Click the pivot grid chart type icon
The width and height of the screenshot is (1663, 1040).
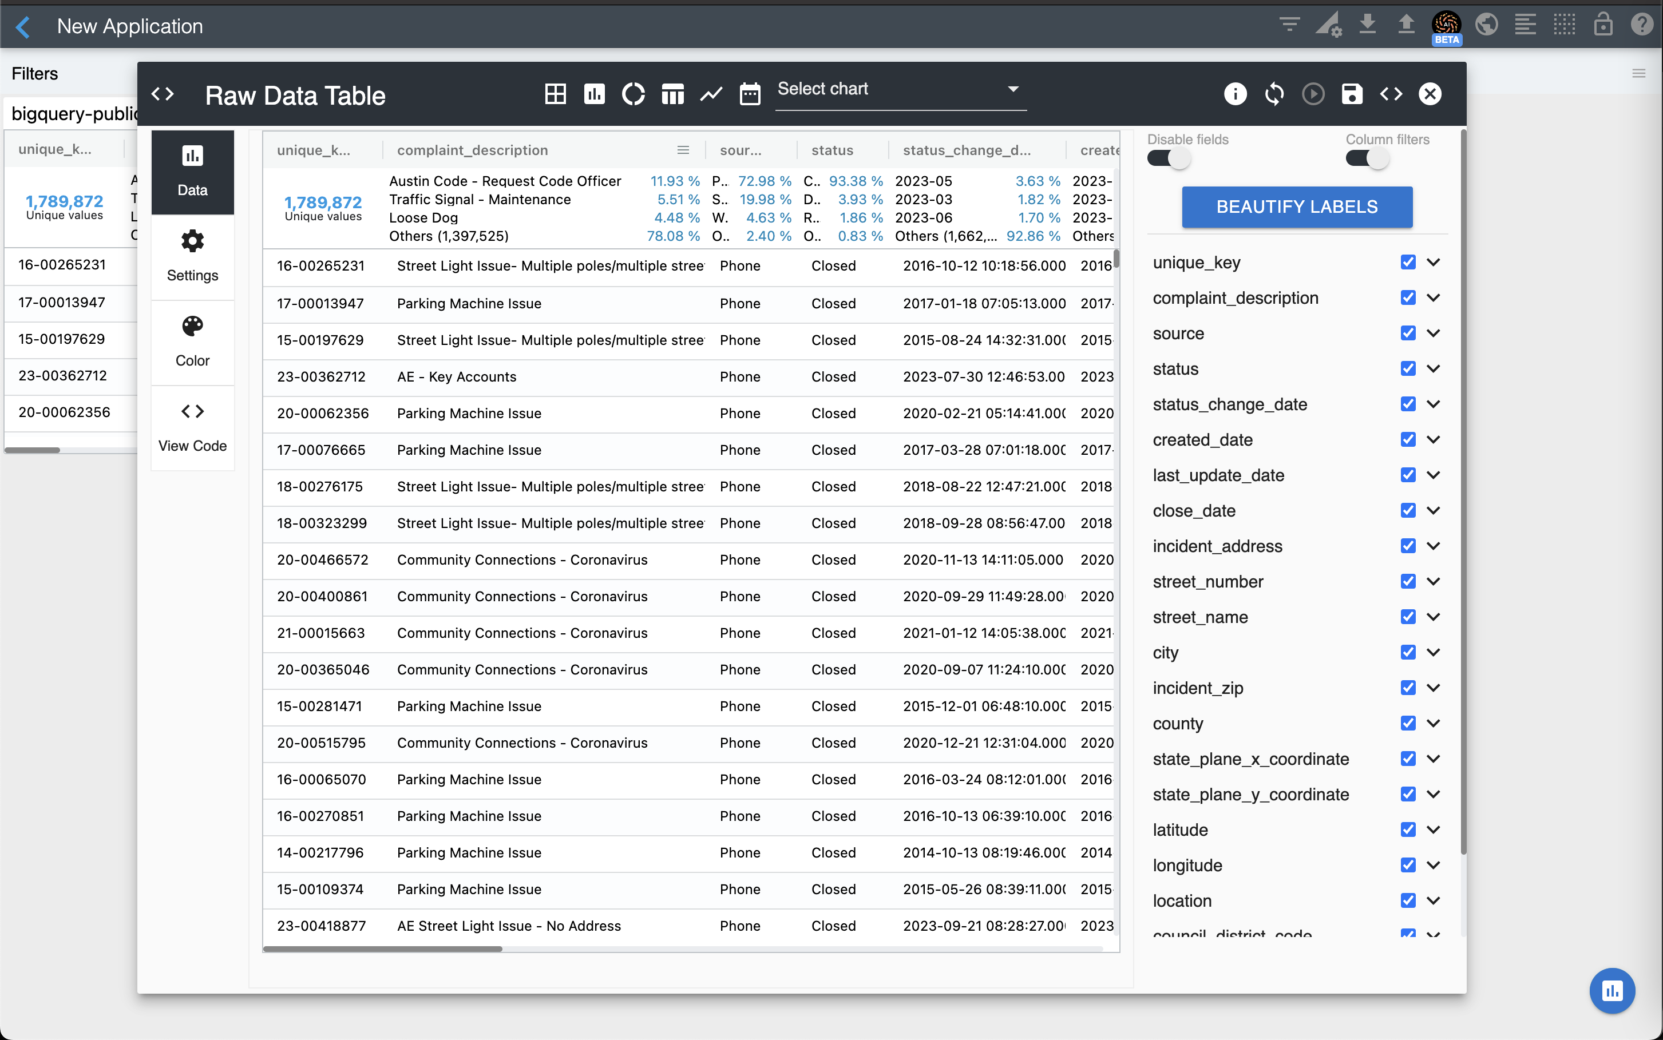tap(555, 94)
